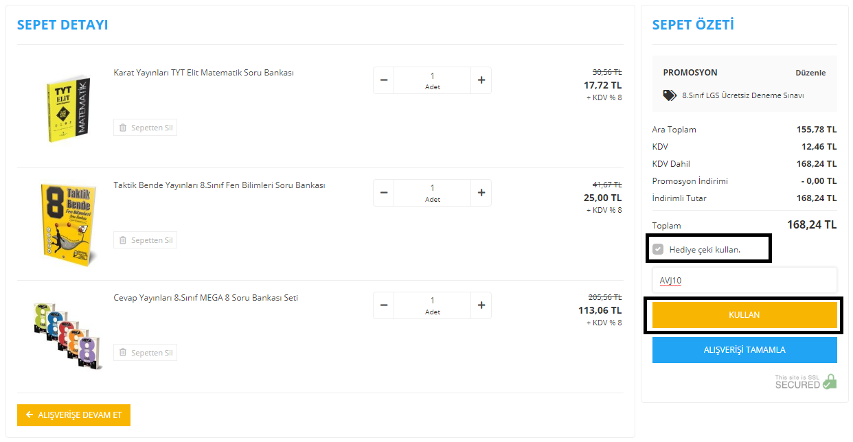Increase quantity of Karat Yayınları TYT book
Image resolution: width=853 pixels, height=442 pixels.
[481, 80]
